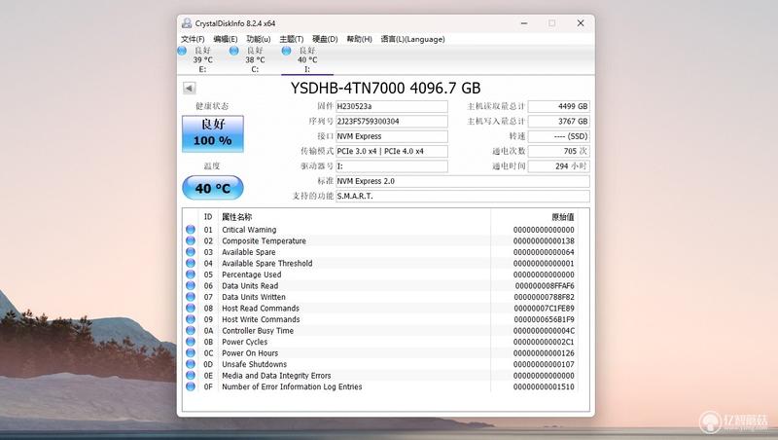Select the Composite Temperature attribute name
Image resolution: width=778 pixels, height=440 pixels.
264,240
